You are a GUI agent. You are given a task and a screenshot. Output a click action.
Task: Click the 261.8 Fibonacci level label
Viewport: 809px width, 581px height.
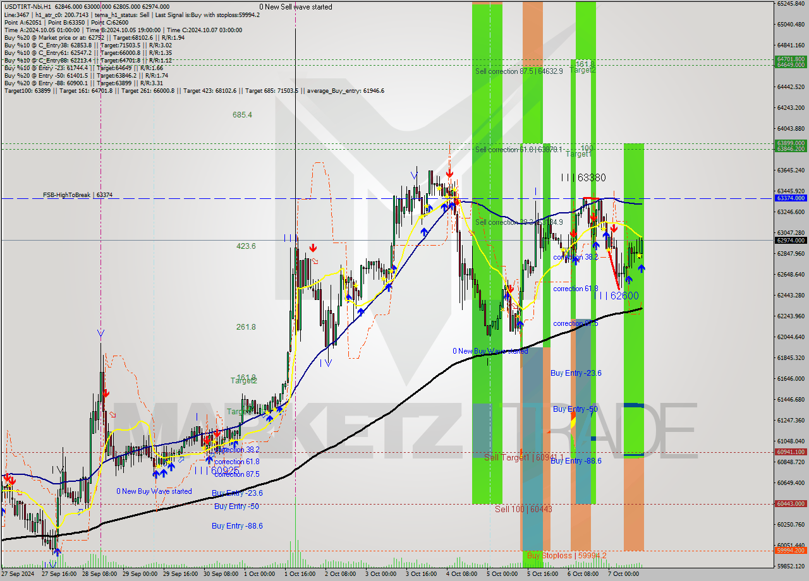click(246, 327)
